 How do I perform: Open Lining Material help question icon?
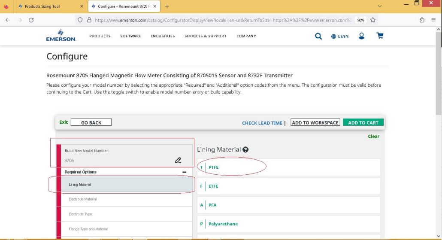[245, 149]
